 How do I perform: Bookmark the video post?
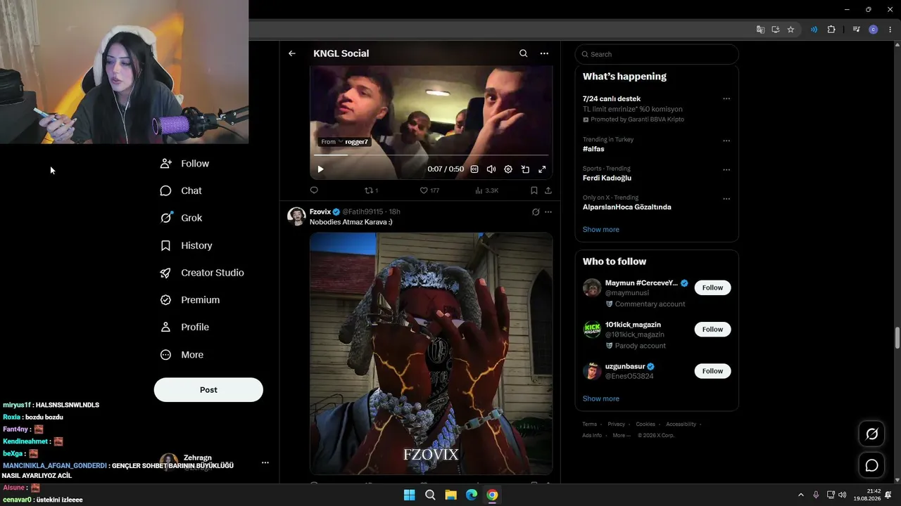[x=534, y=190]
